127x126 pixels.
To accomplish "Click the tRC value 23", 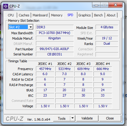I will (x=45, y=95).
